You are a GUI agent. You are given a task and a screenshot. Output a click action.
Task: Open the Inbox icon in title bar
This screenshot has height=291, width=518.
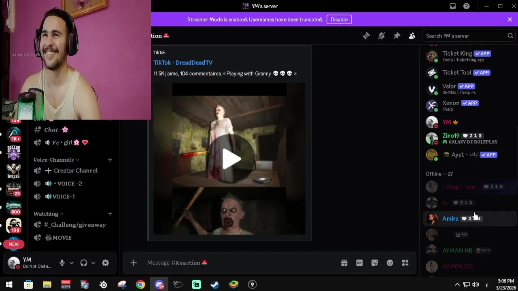453,6
